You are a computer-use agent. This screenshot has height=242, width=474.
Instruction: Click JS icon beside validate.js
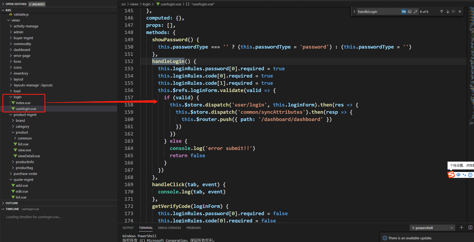pyautogui.click(x=10, y=14)
